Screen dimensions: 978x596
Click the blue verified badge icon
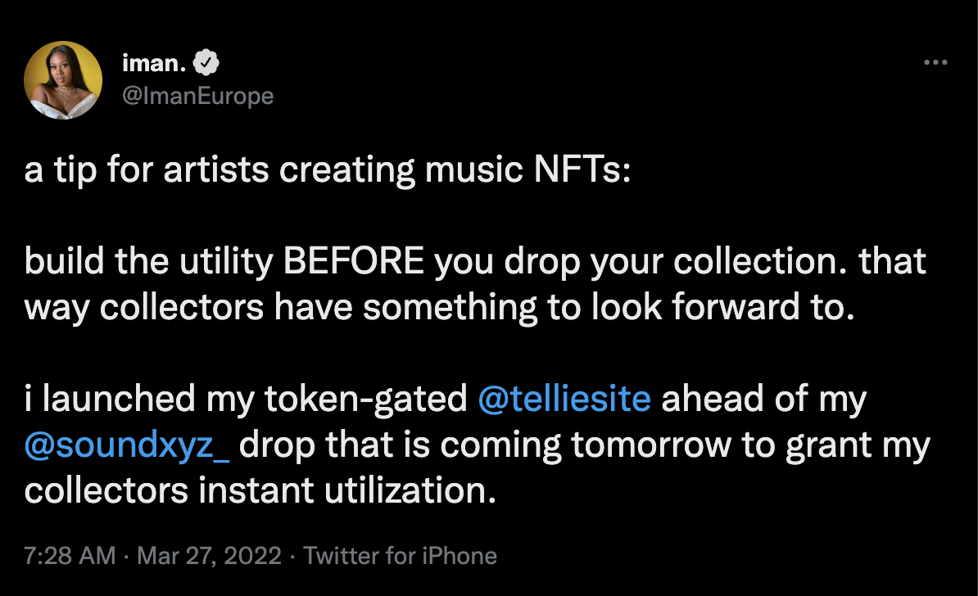click(205, 62)
